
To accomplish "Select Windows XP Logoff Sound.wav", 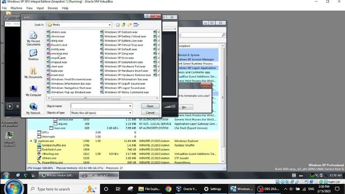I will [123, 84].
